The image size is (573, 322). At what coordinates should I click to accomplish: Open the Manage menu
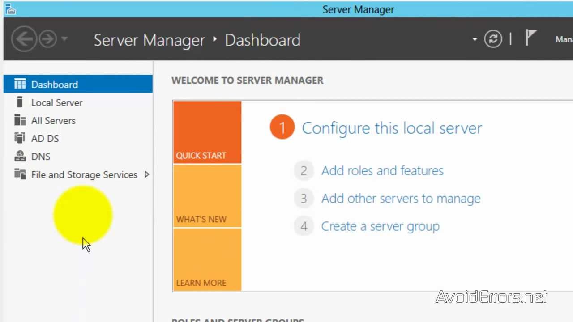[564, 39]
